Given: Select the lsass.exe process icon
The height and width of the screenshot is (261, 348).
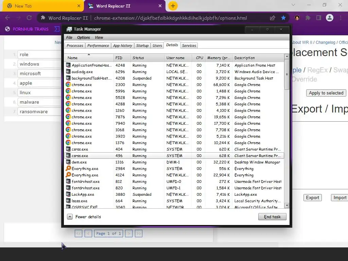Looking at the screenshot, I should [68, 201].
